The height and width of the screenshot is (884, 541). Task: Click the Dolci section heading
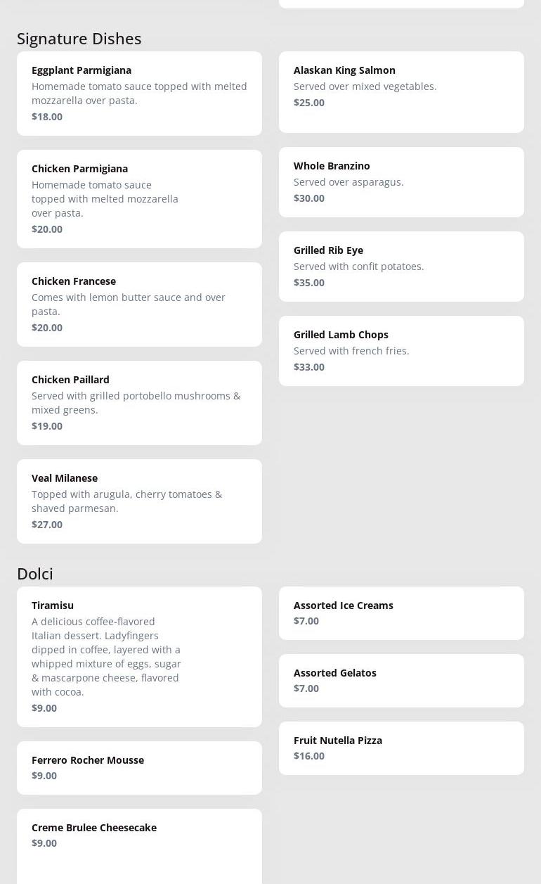(35, 574)
